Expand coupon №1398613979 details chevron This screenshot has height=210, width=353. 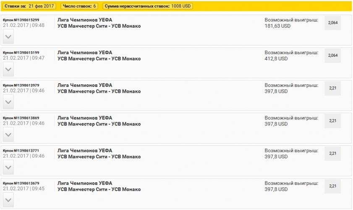click(8, 102)
